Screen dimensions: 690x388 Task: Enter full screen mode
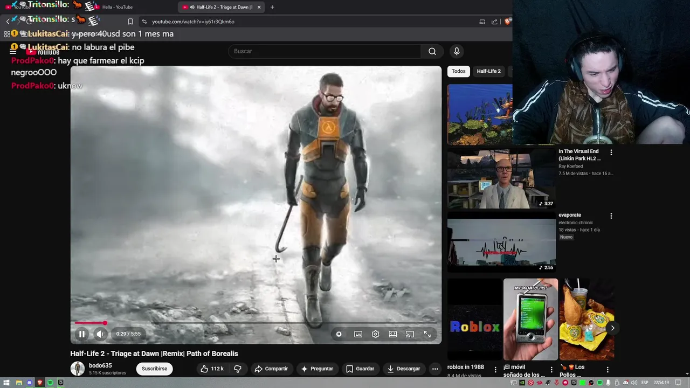click(427, 334)
